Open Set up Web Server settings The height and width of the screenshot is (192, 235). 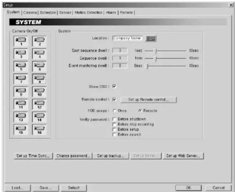pyautogui.click(x=183, y=156)
